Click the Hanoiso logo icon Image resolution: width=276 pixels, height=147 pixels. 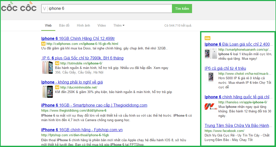click(209, 107)
